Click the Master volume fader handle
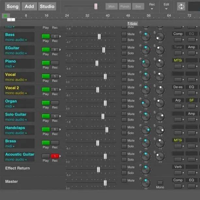This screenshot has width=200, height=200. tap(105, 183)
